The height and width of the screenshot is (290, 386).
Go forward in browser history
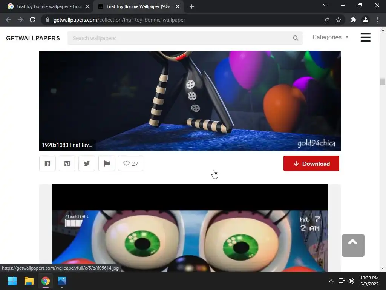click(20, 20)
